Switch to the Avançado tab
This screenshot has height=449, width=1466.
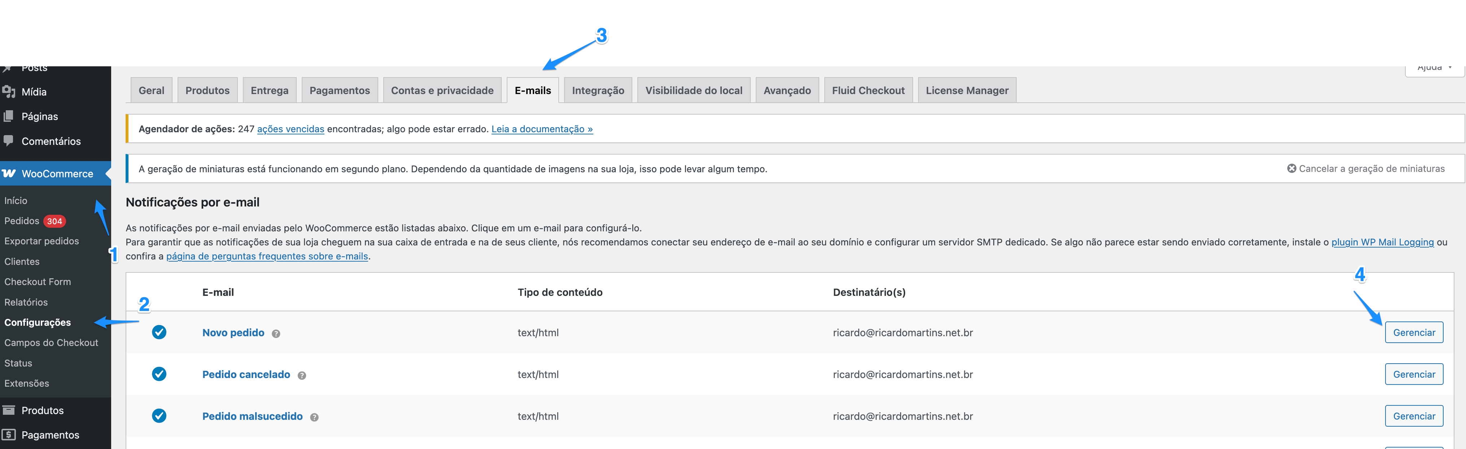[x=787, y=90]
